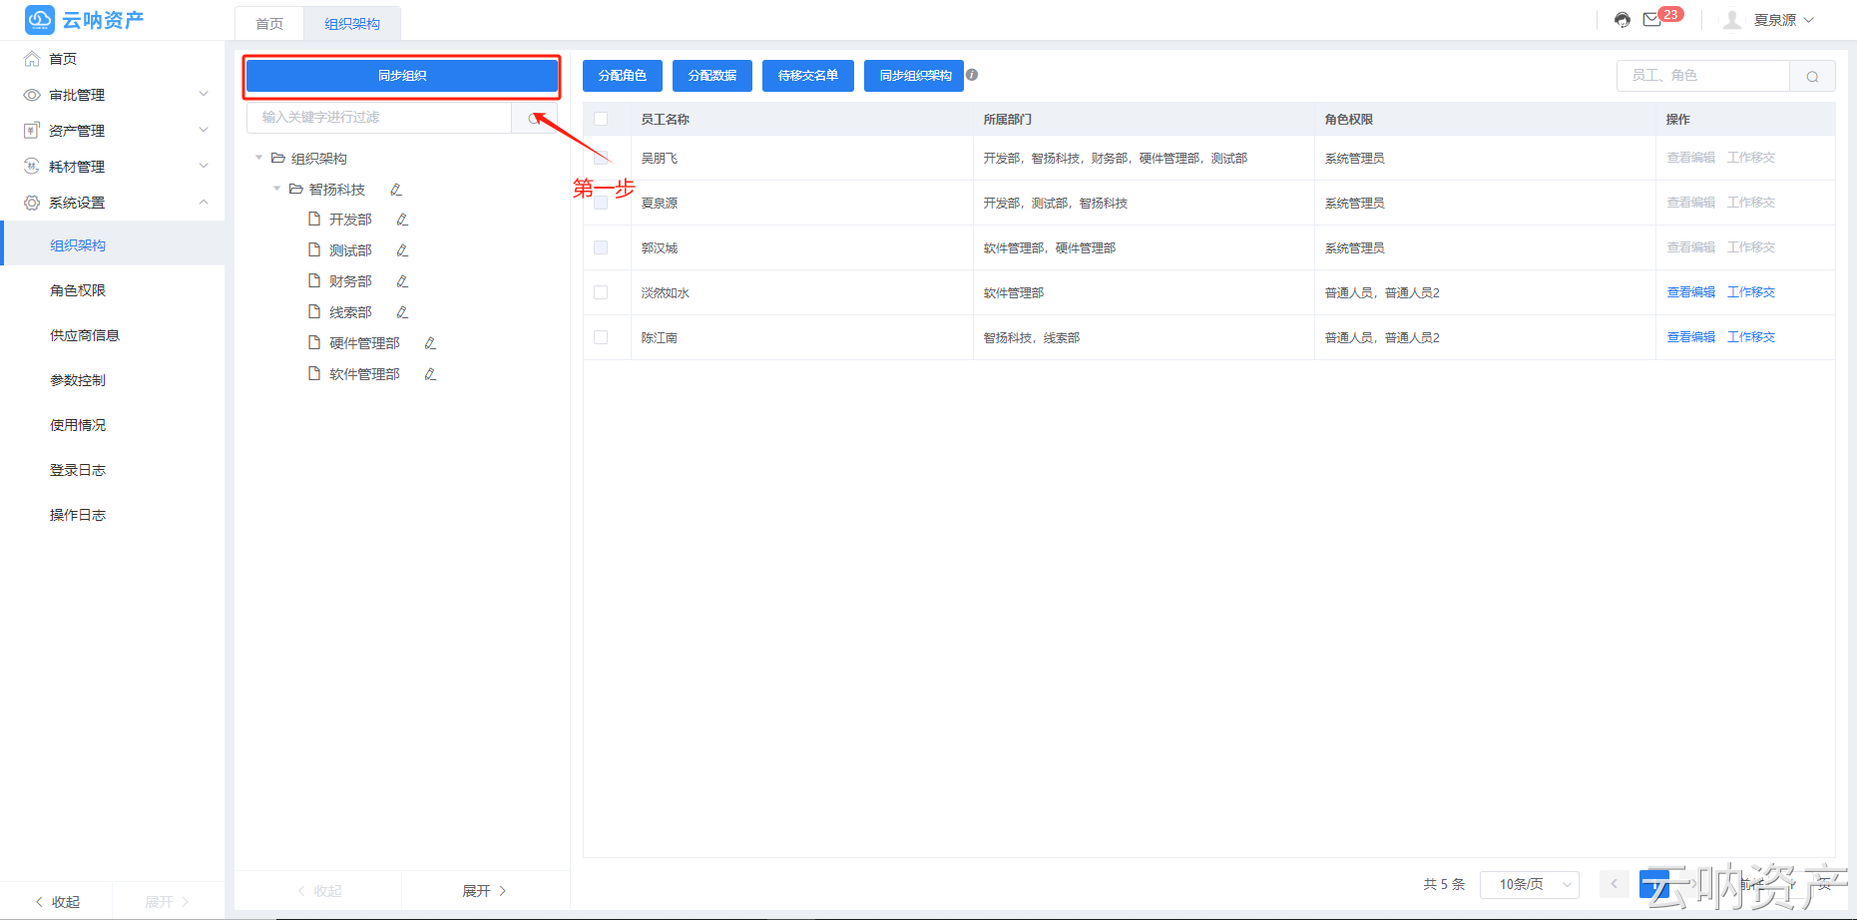Viewport: 1857px width, 920px height.
Task: Click the 耗材管理 sidebar icon
Action: tap(32, 167)
